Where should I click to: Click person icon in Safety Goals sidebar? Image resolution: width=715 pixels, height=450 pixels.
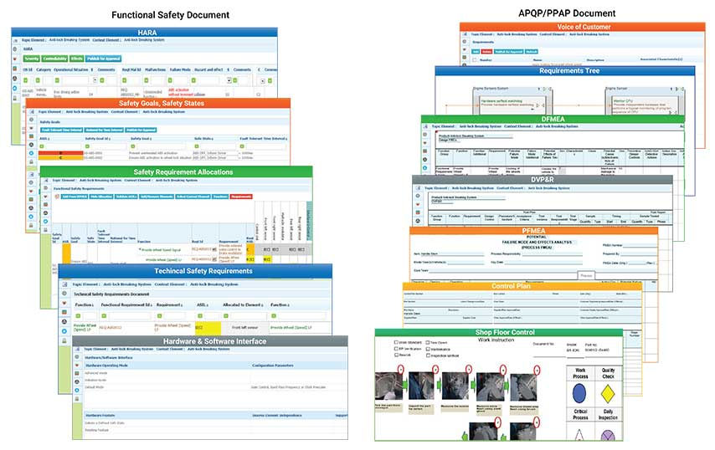[x=32, y=145]
